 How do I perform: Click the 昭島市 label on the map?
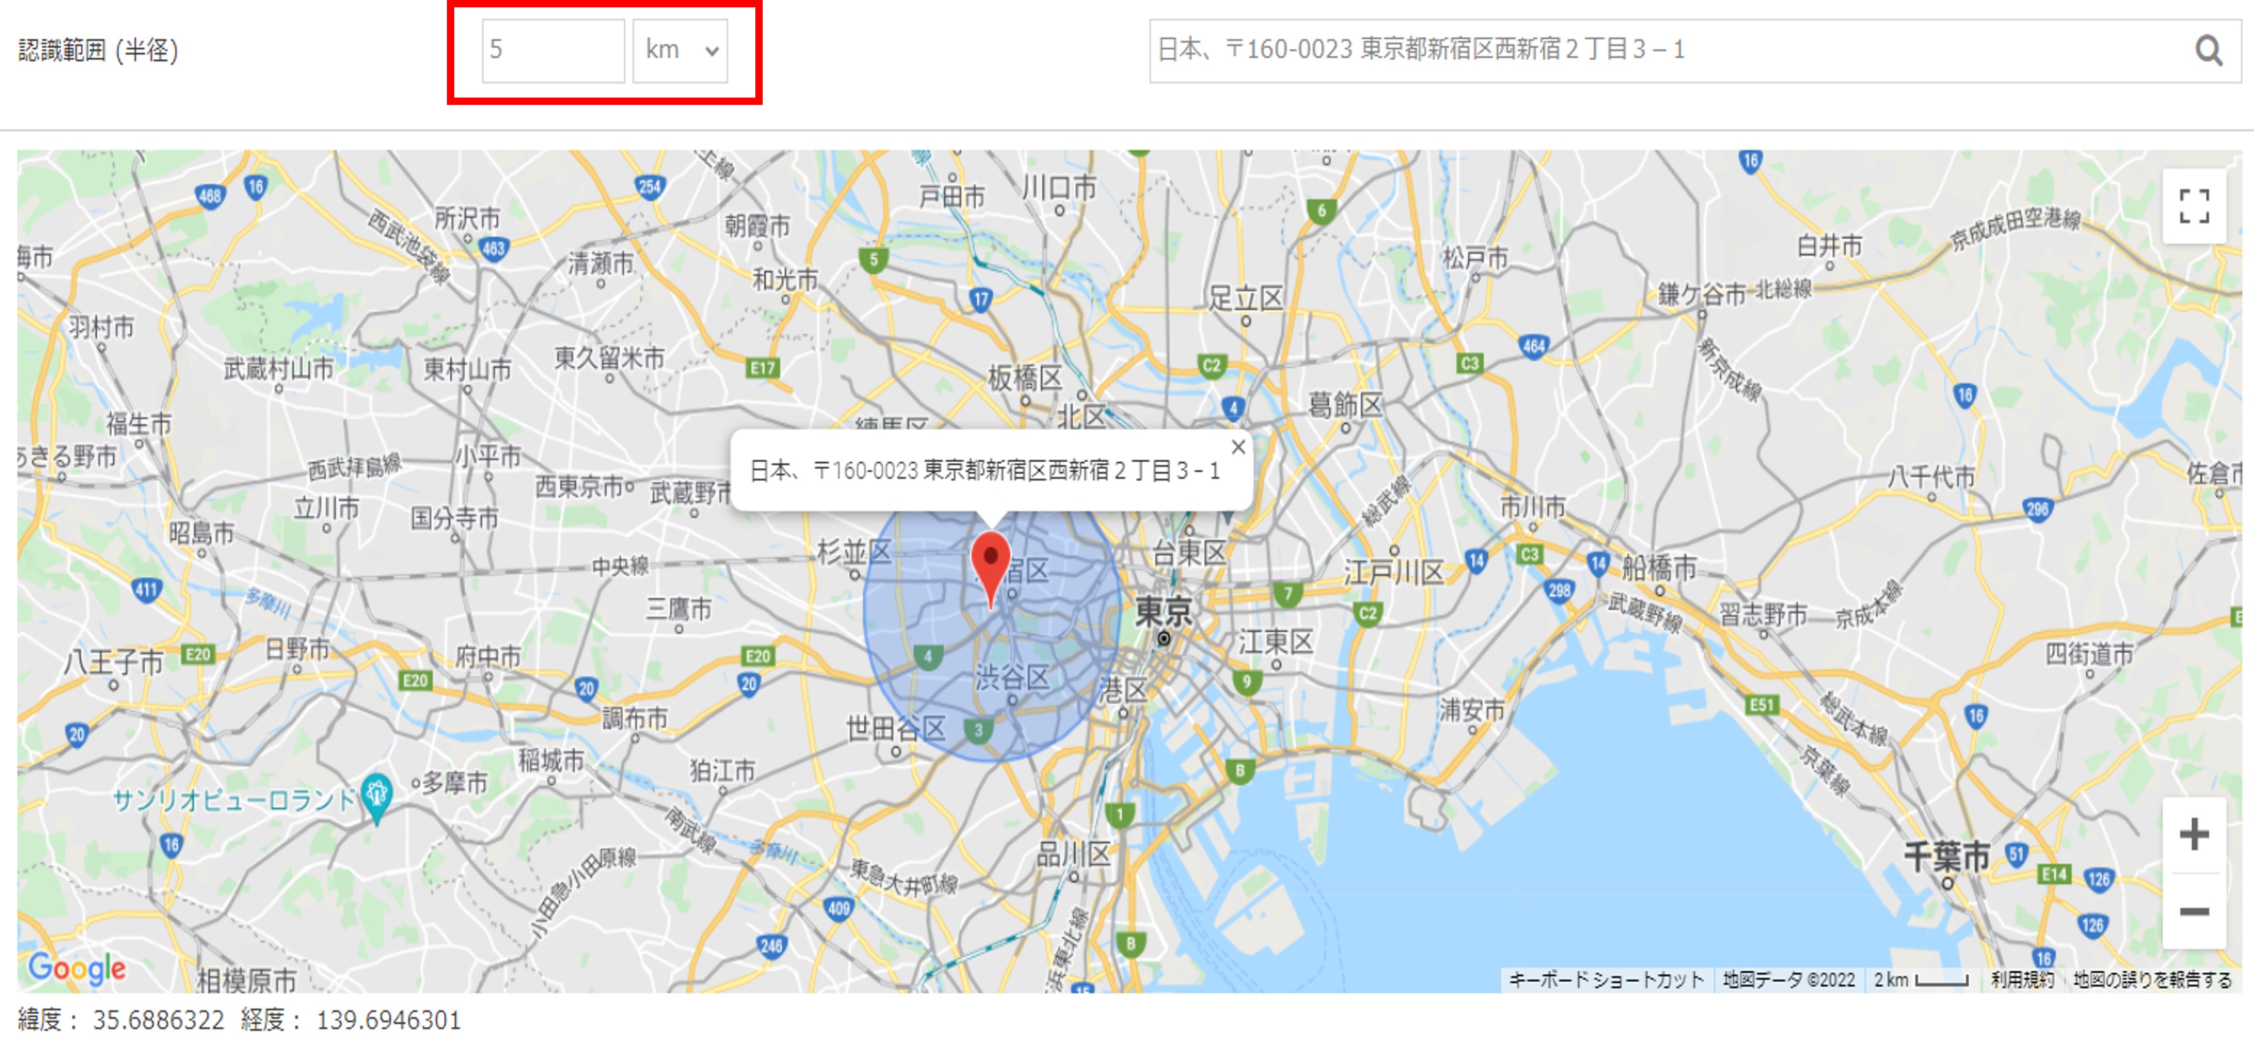[x=201, y=533]
